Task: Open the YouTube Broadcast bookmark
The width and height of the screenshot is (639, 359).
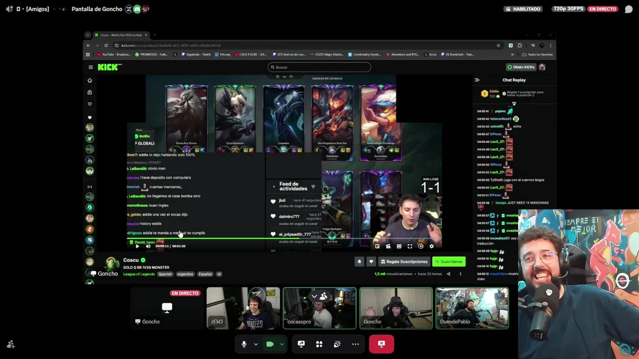Action: (114, 54)
